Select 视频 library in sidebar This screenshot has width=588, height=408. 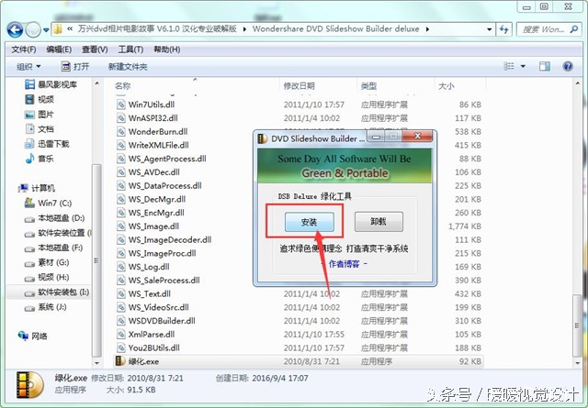click(40, 99)
